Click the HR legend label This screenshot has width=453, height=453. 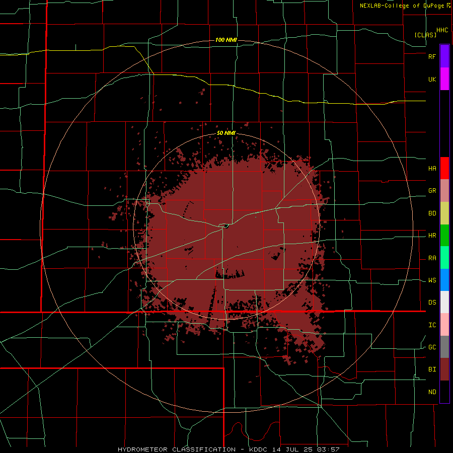pos(432,236)
